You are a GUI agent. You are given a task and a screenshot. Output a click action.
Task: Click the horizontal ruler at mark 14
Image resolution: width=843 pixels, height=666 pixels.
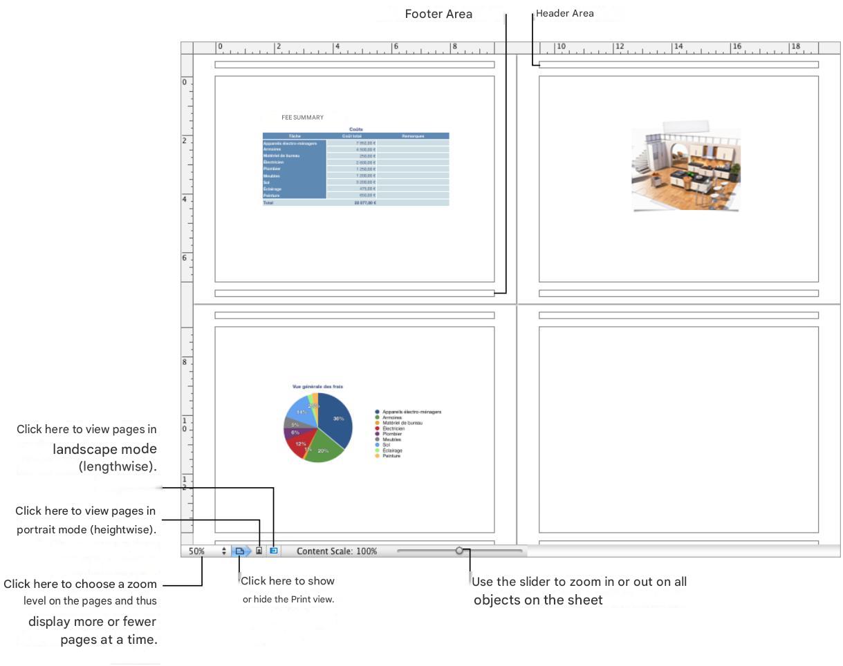(x=678, y=48)
